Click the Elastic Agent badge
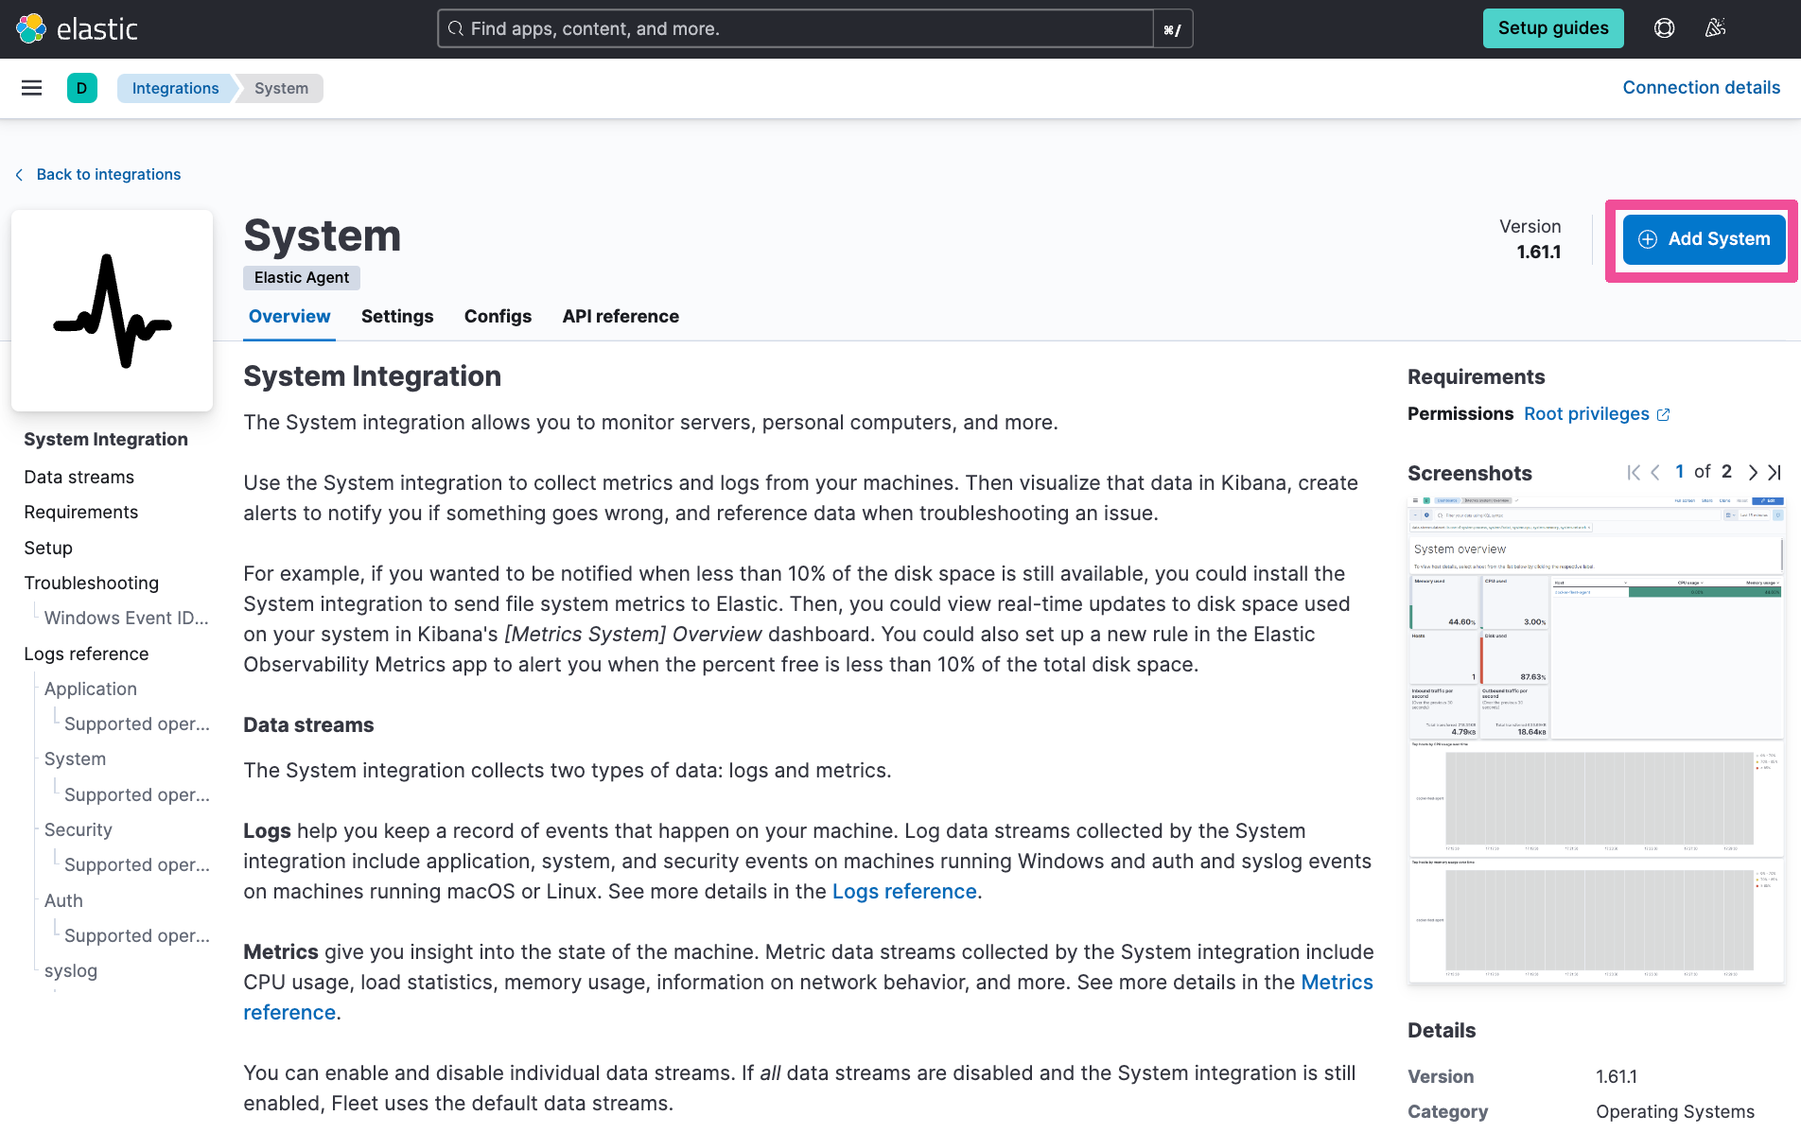 point(302,277)
